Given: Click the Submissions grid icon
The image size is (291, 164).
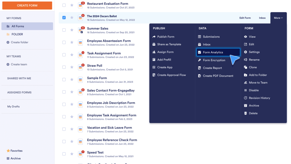Looking at the screenshot, I should click(199, 37).
